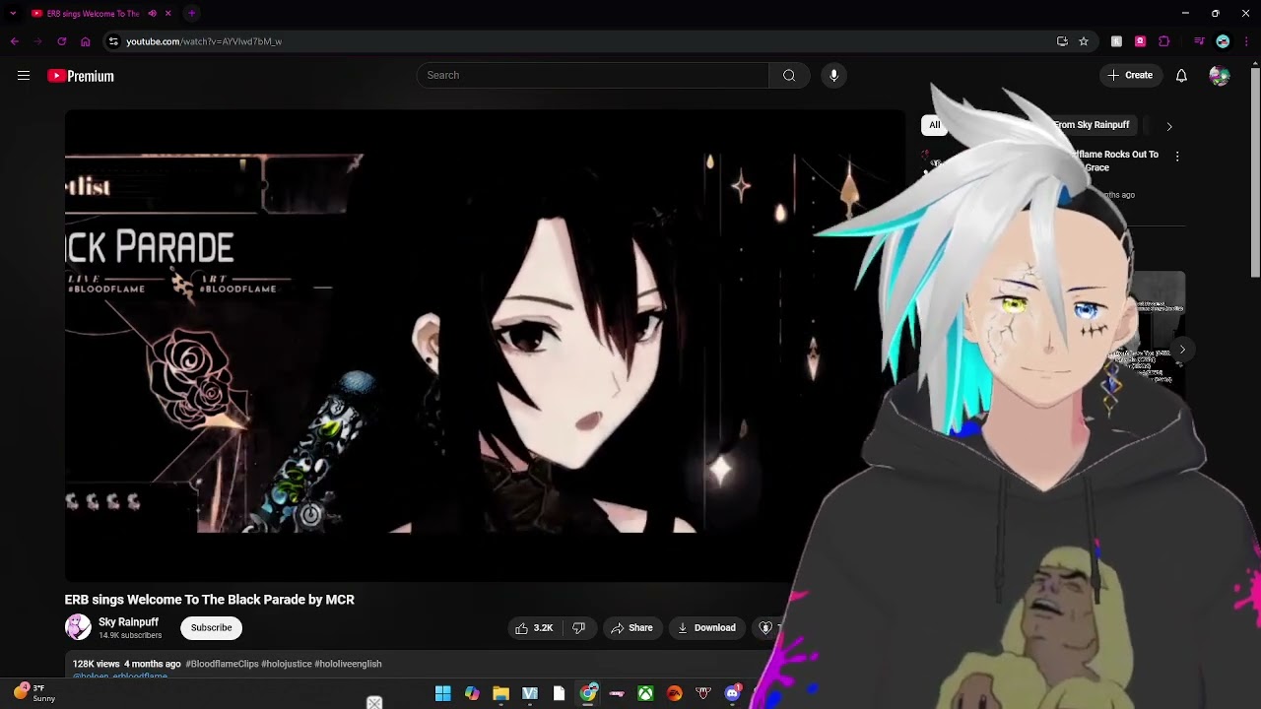Open Chrome profile avatar
1261x709 pixels.
[x=1223, y=41]
